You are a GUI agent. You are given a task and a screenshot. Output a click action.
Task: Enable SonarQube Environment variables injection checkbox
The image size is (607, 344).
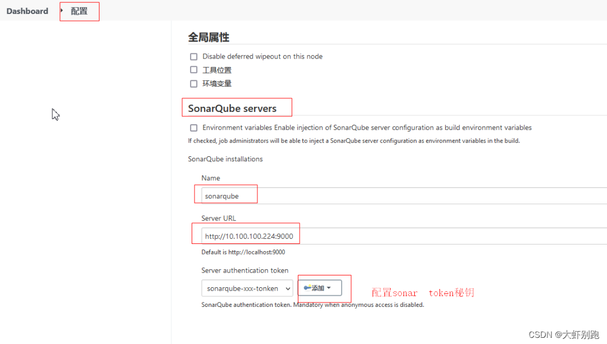(194, 128)
